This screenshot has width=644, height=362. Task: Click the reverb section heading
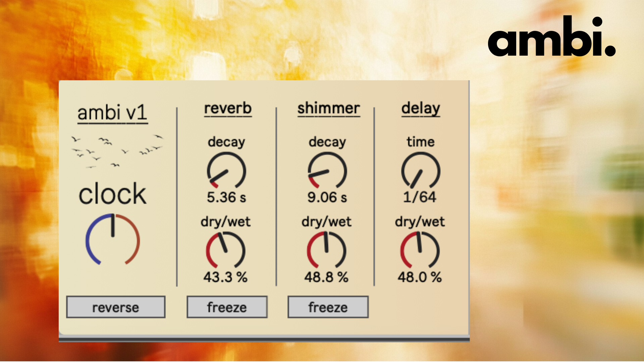pos(228,108)
